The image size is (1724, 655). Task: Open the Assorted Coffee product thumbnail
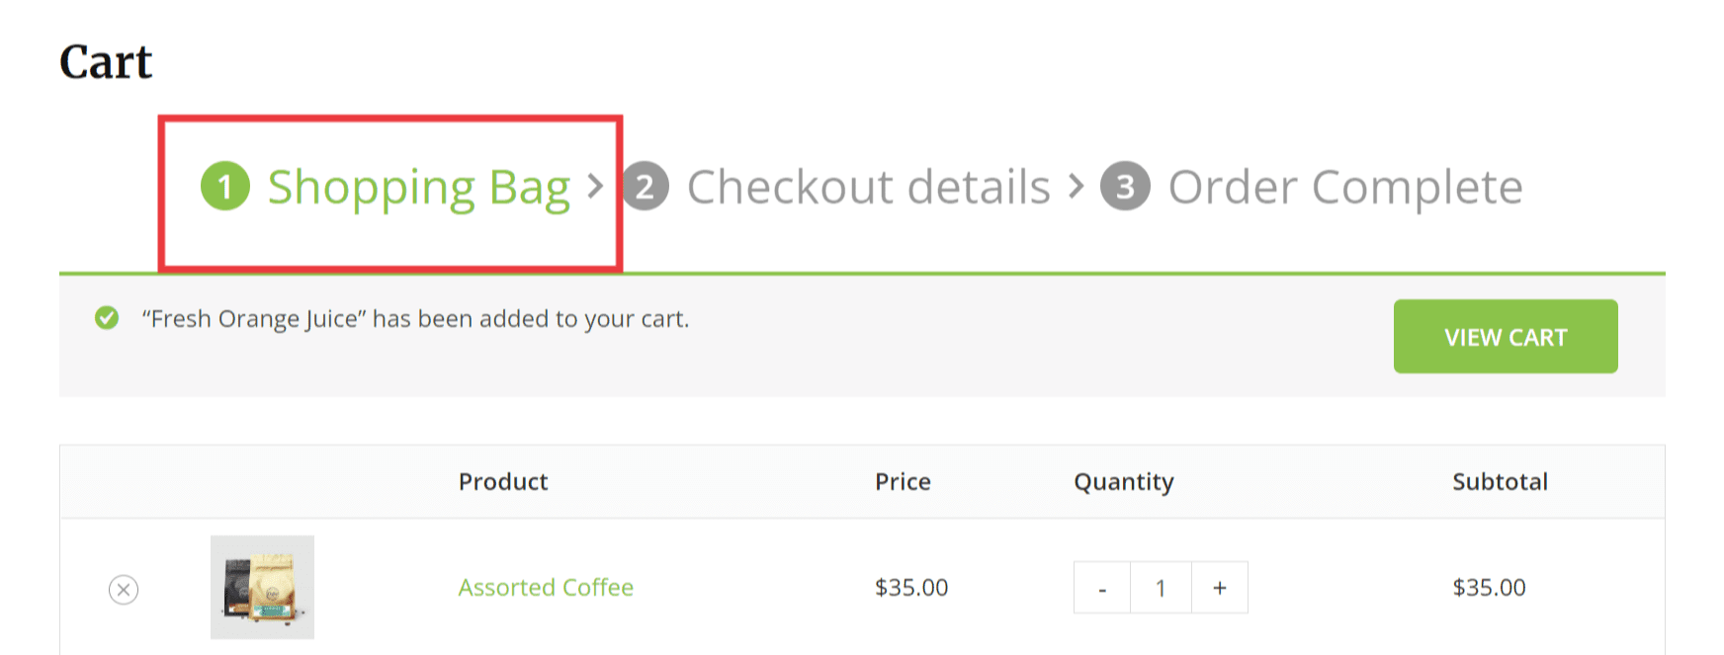262,587
